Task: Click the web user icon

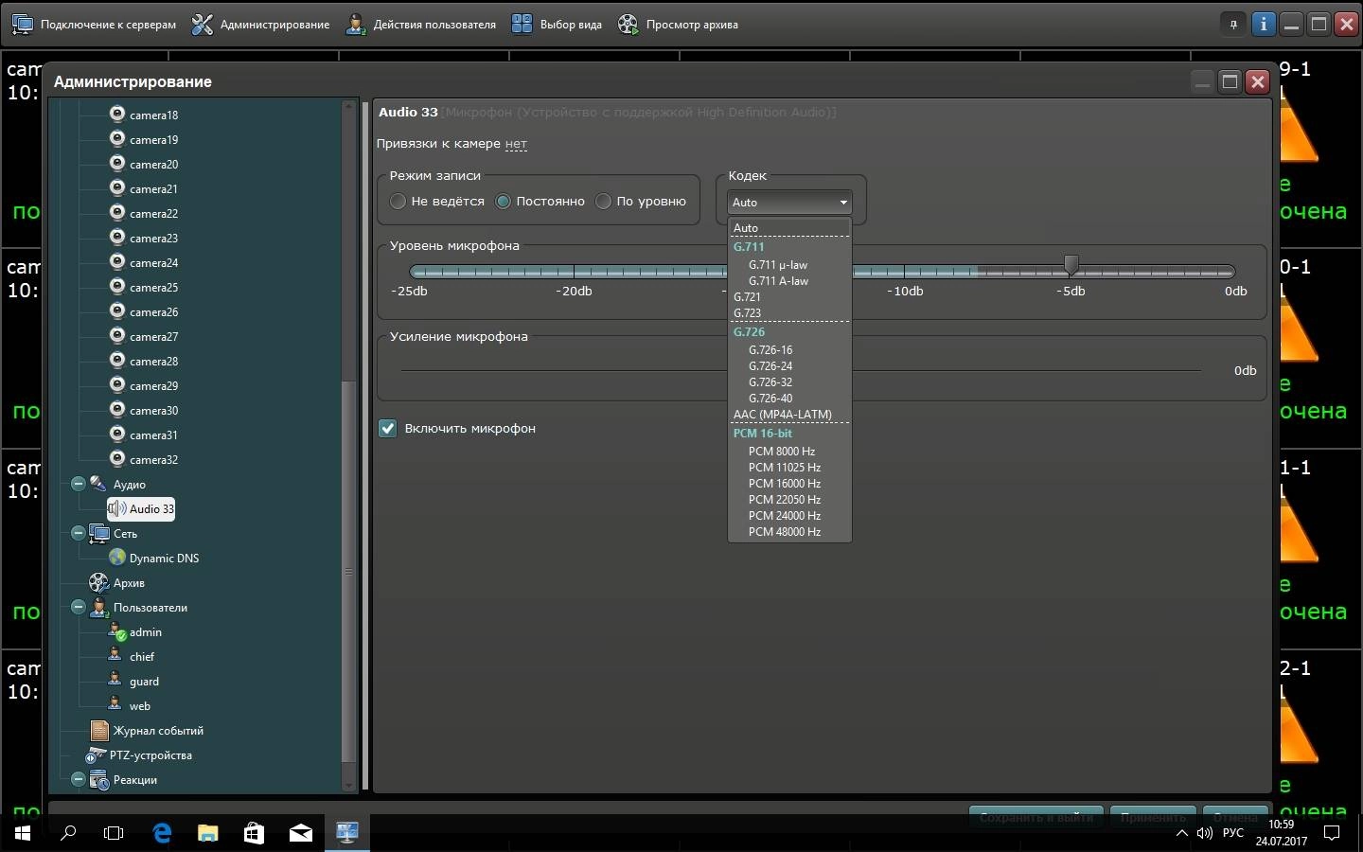Action: [115, 704]
